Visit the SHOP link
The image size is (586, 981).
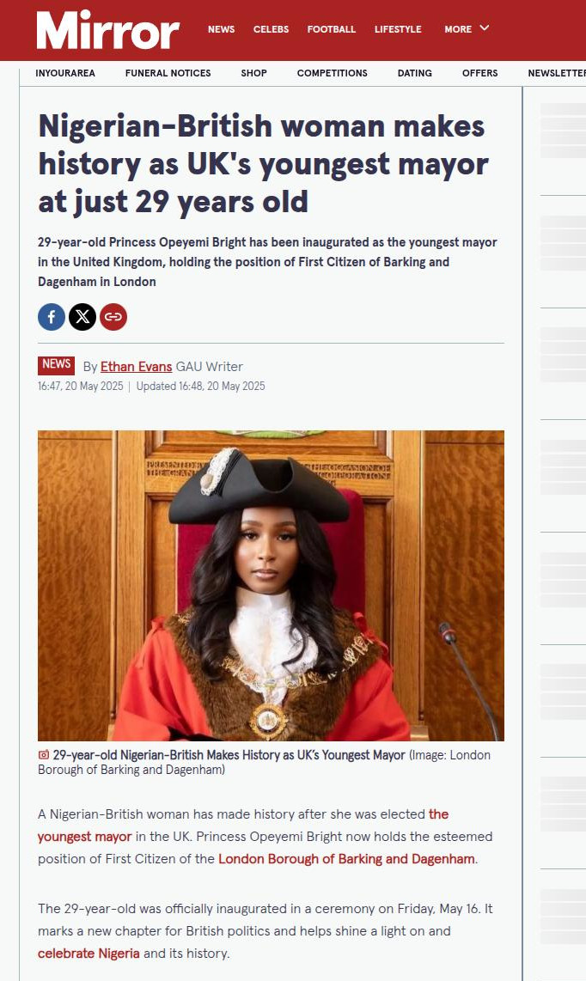[253, 73]
